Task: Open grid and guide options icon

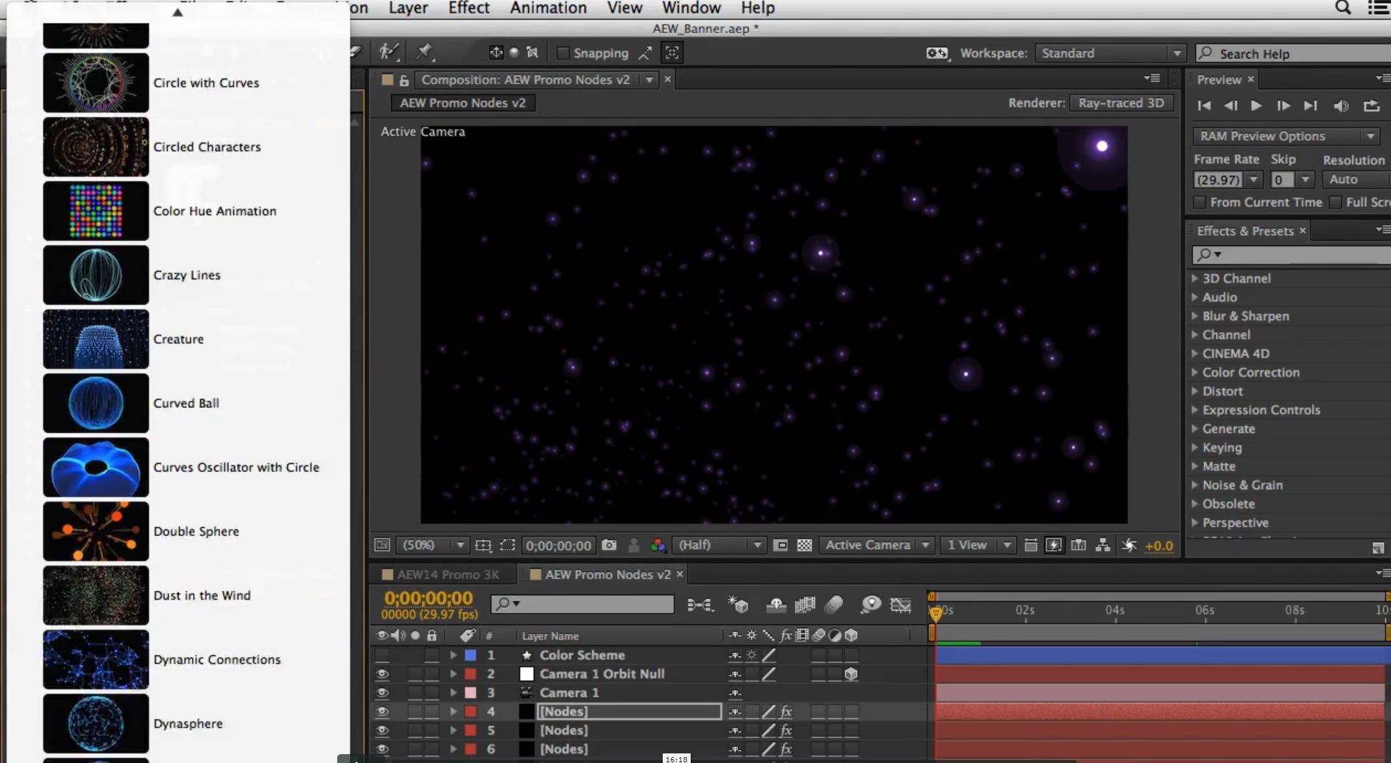Action: pos(483,545)
